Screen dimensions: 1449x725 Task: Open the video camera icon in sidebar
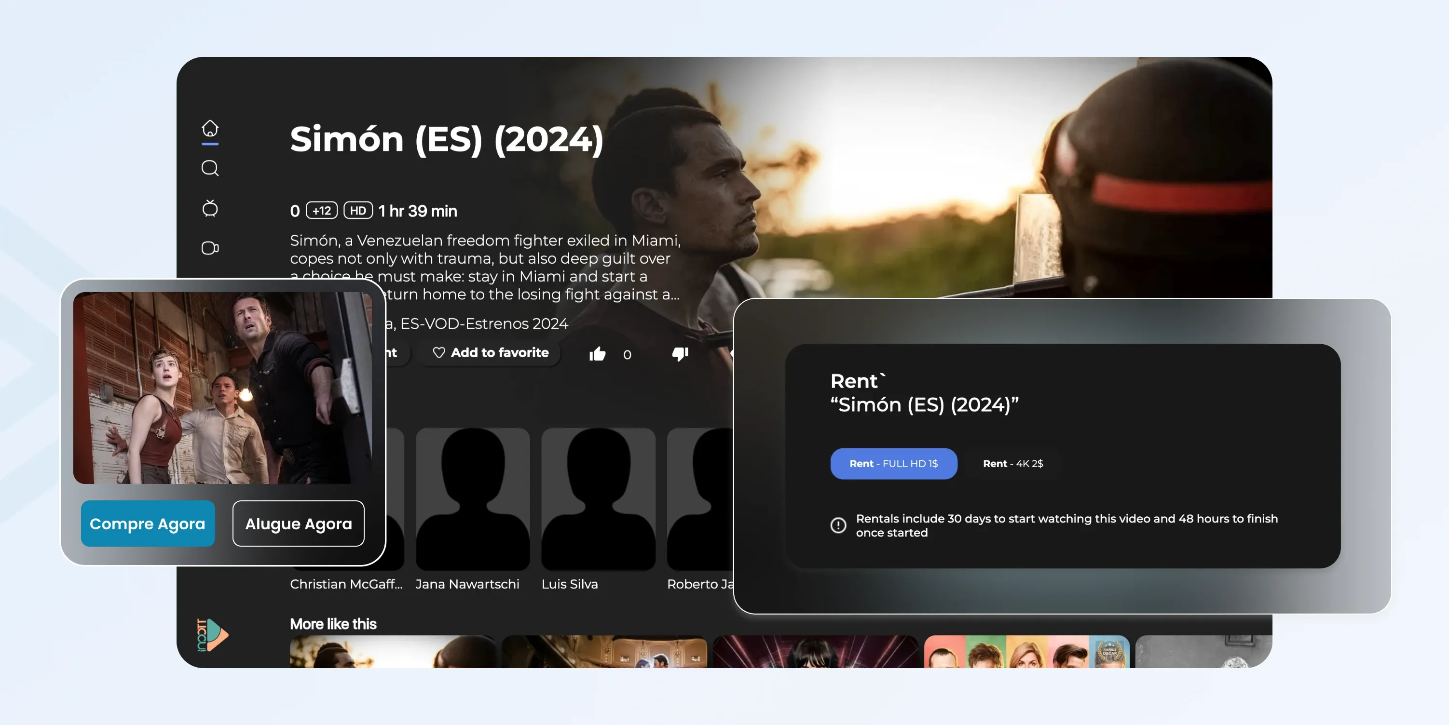210,248
